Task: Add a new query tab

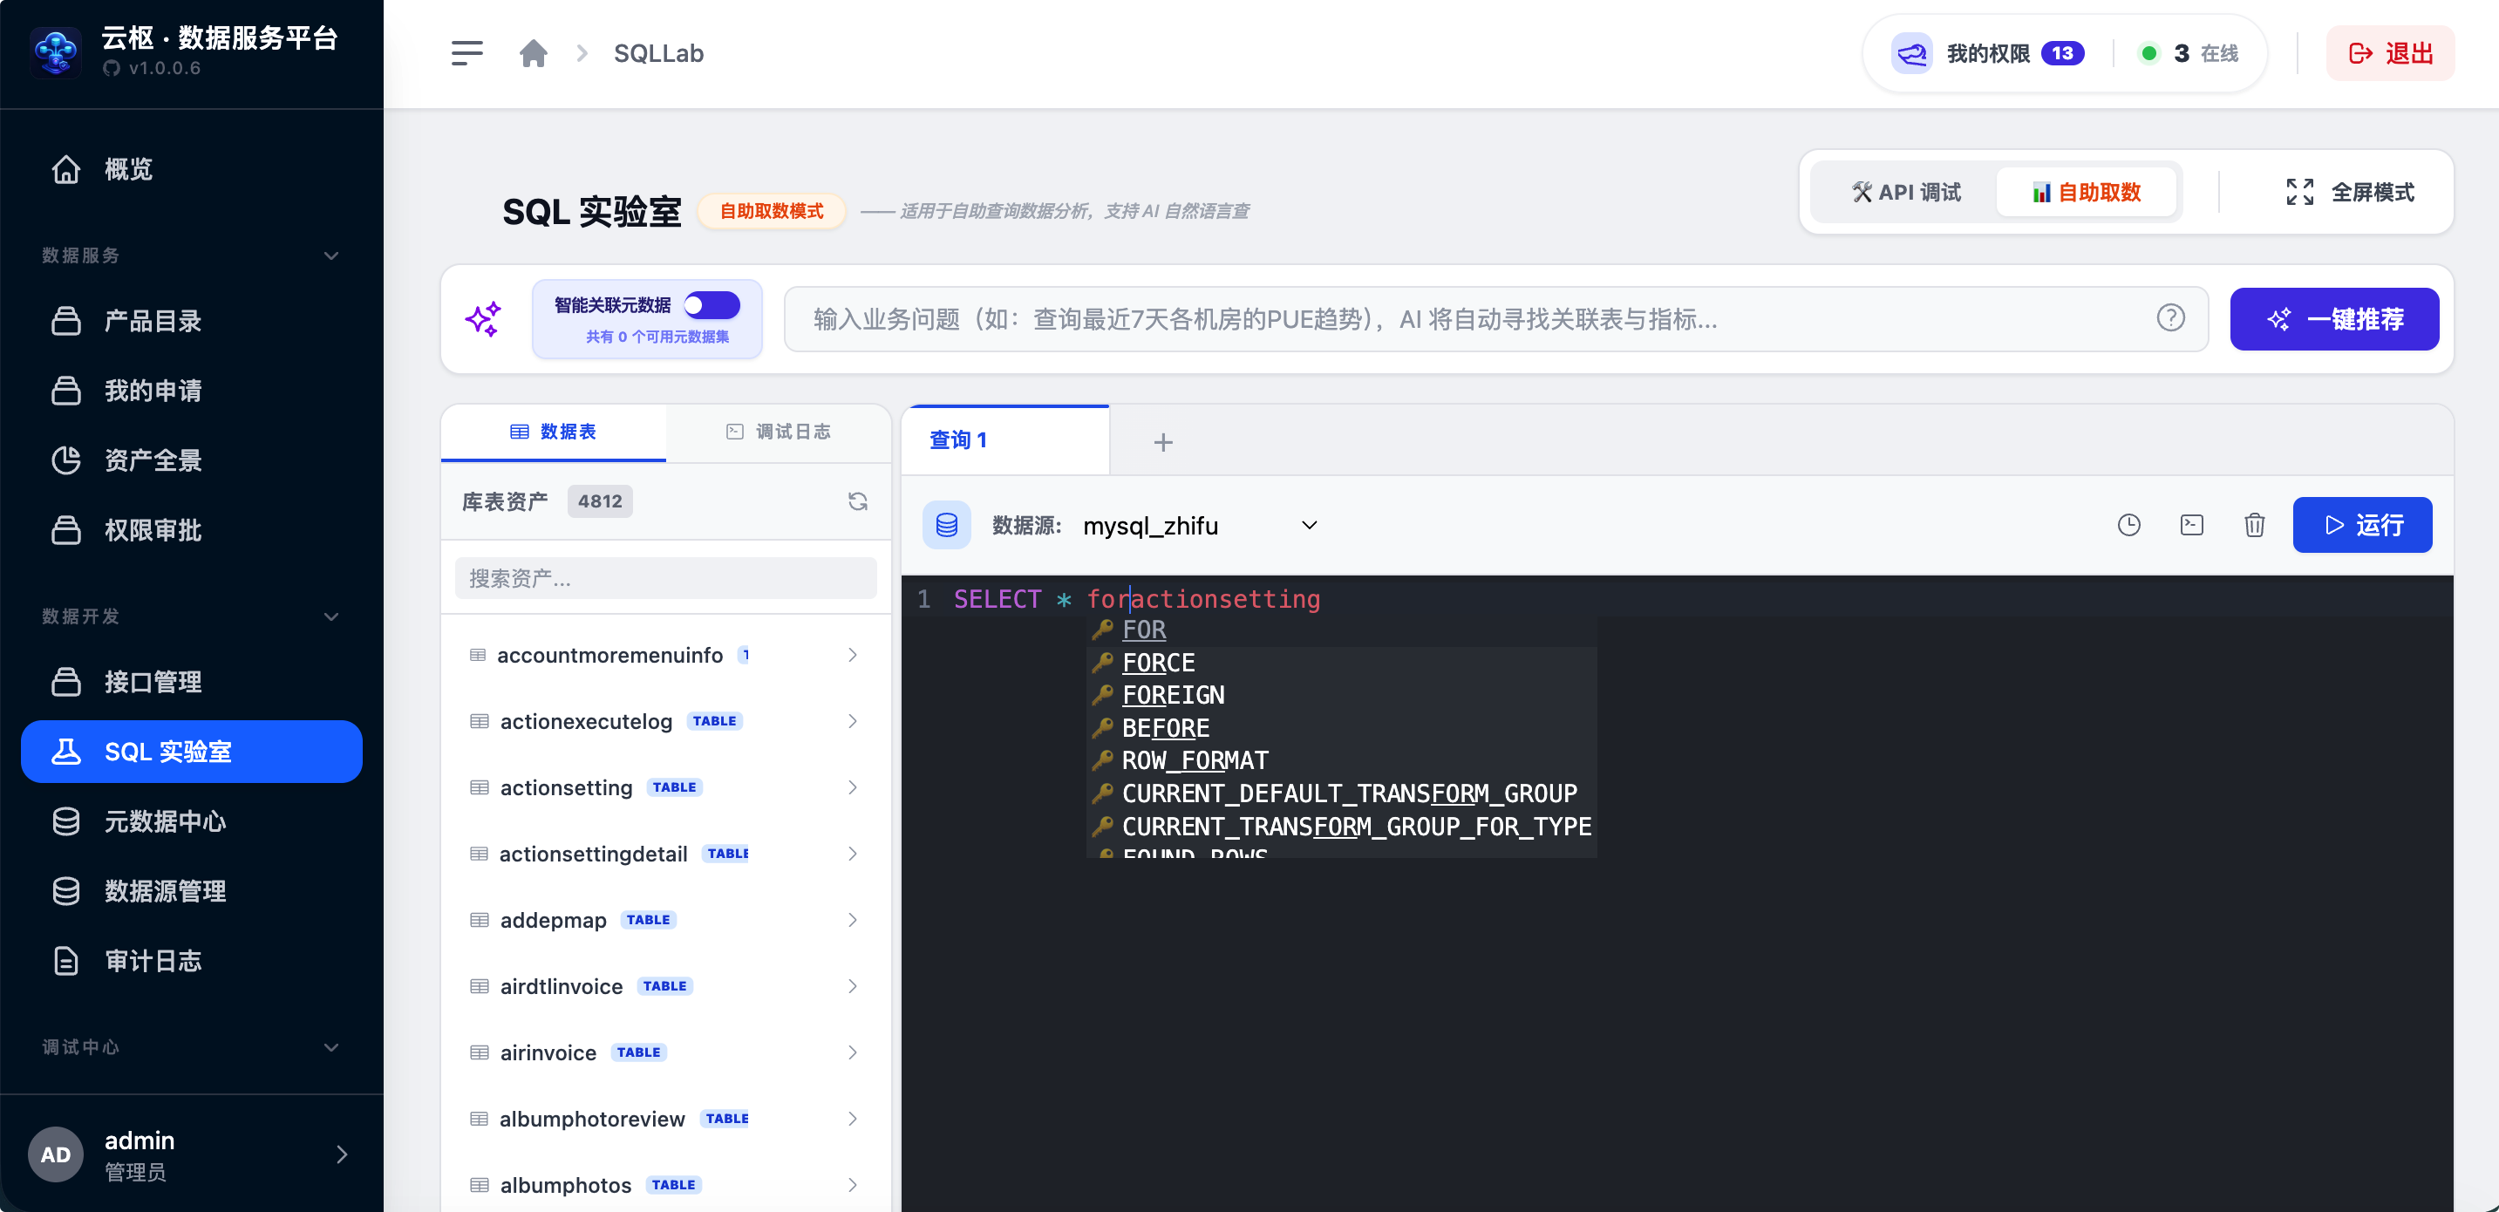Action: coord(1163,442)
